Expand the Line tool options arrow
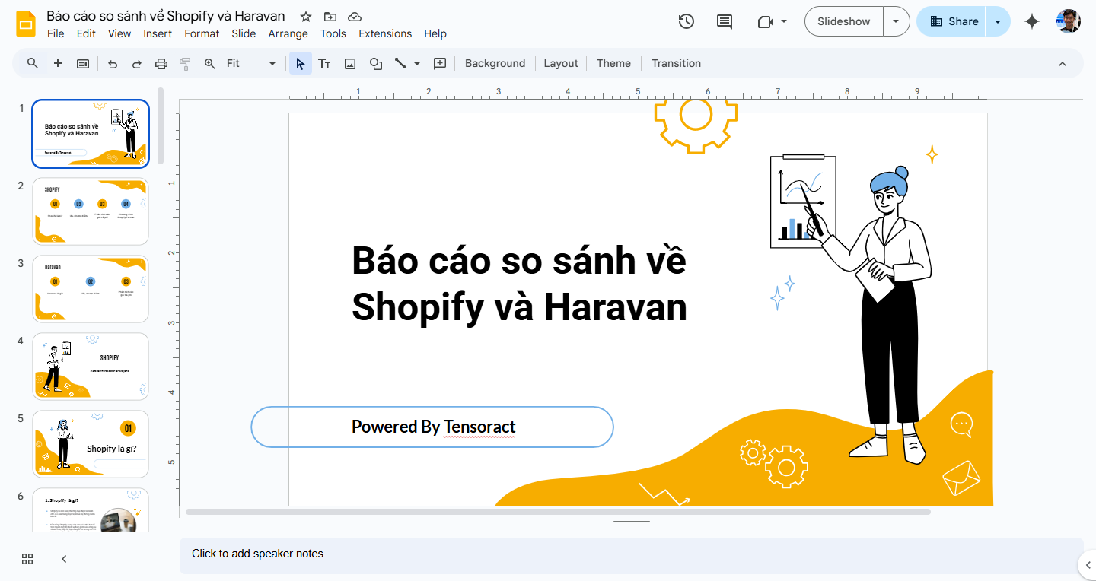 [417, 64]
